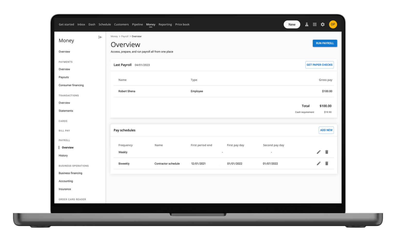Expand Order Card Reader section
The image size is (396, 236).
pyautogui.click(x=72, y=199)
